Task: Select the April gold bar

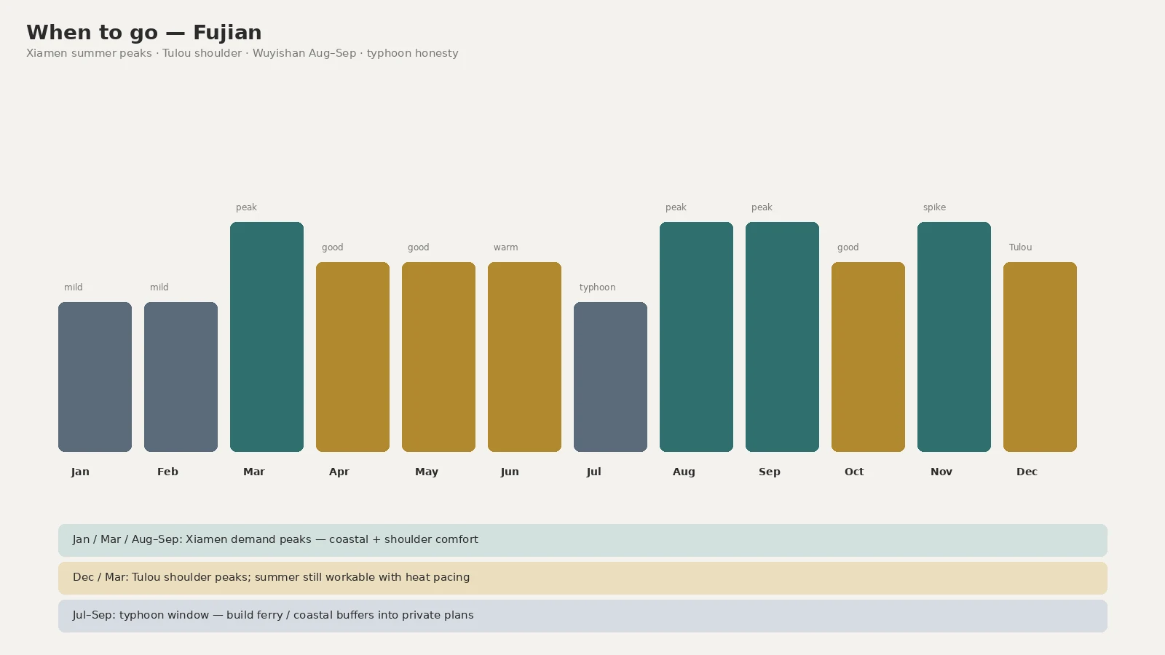Action: 352,357
